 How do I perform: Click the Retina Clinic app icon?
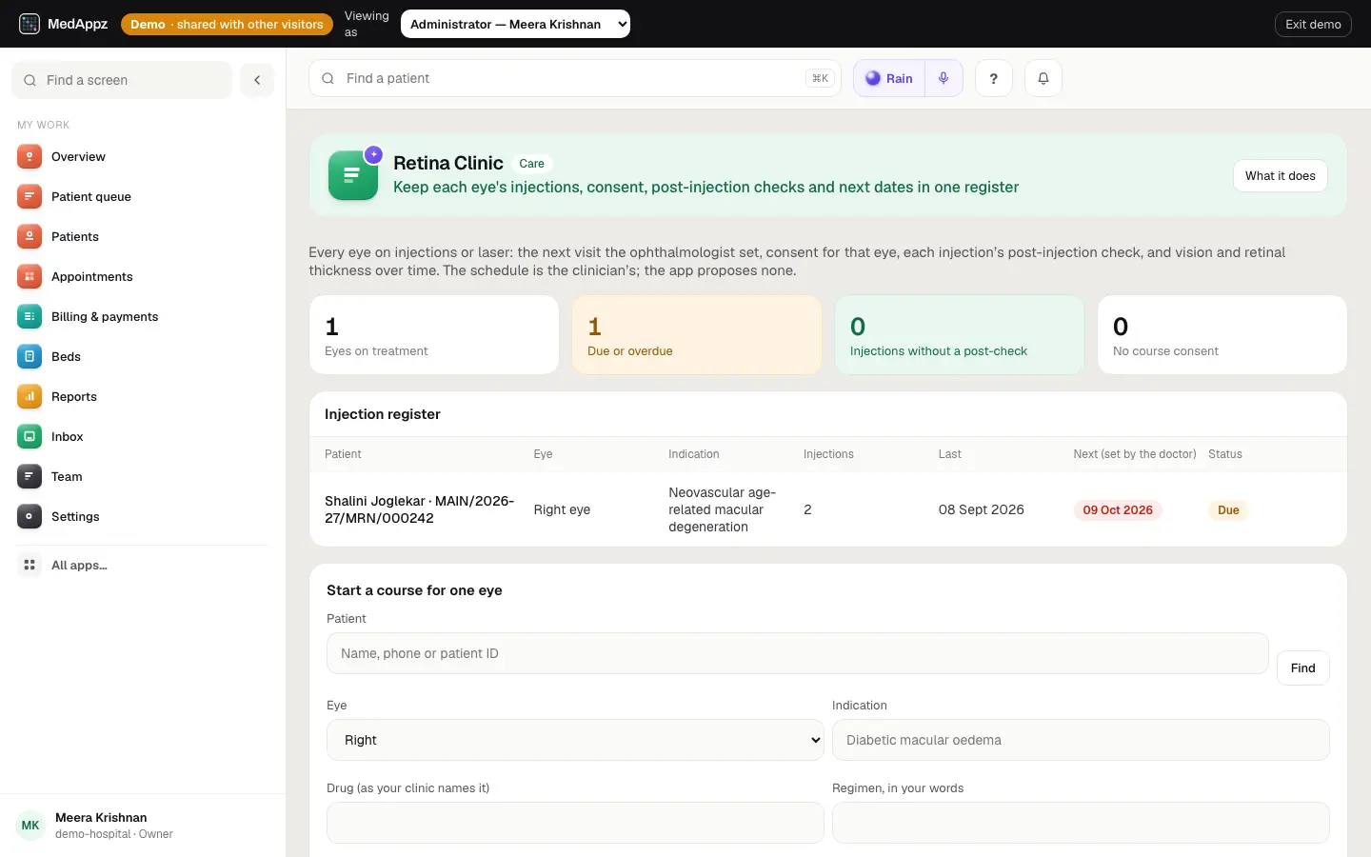(x=353, y=175)
